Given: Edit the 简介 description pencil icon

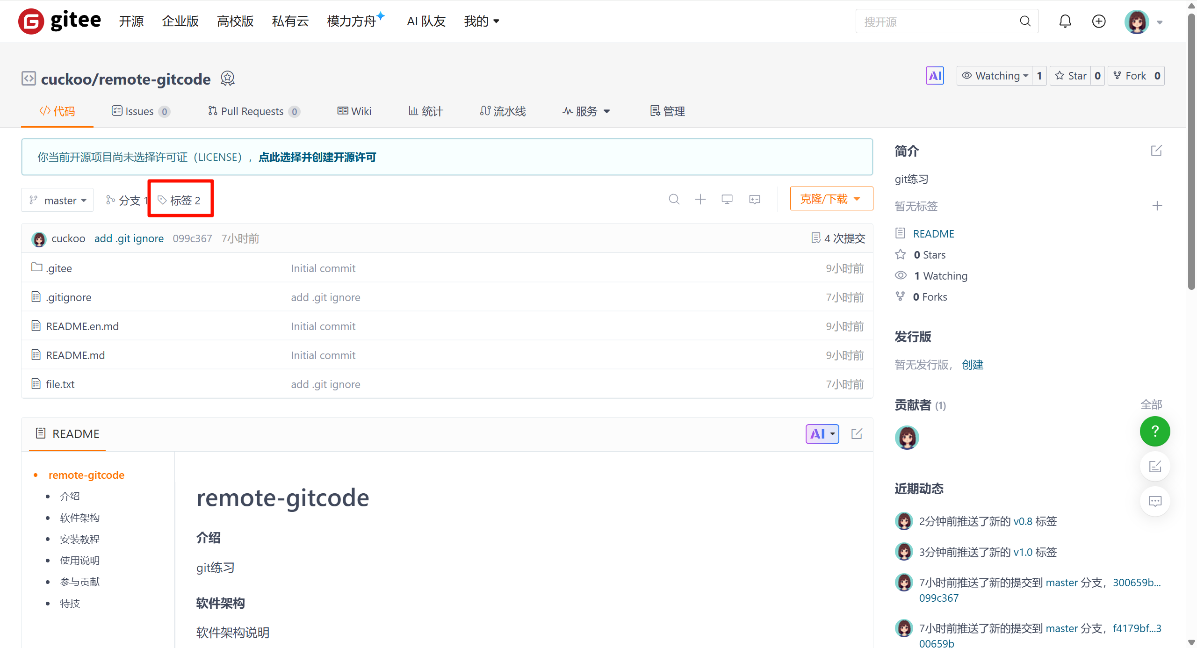Looking at the screenshot, I should tap(1156, 151).
